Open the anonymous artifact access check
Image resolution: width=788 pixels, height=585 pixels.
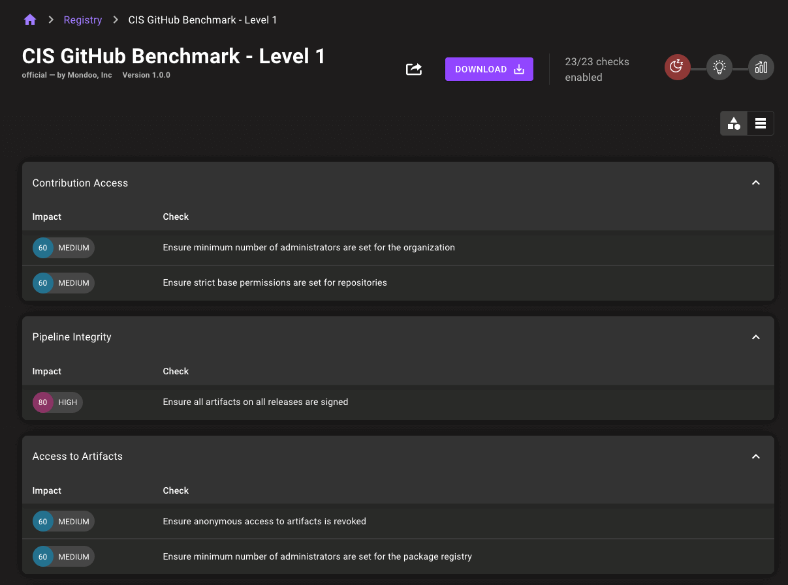pyautogui.click(x=264, y=521)
